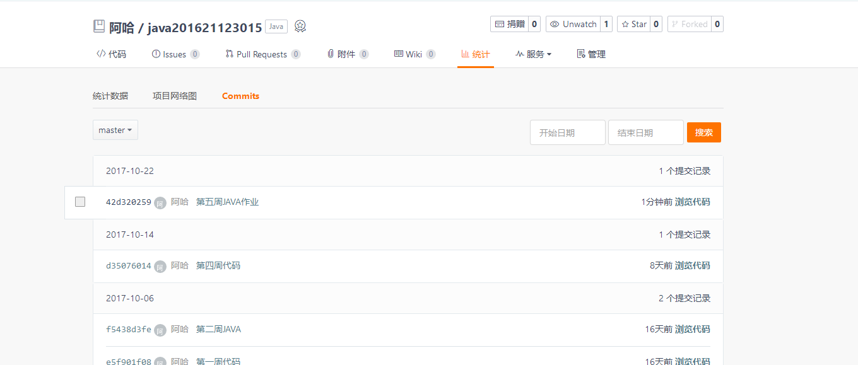The height and width of the screenshot is (365, 858).
Task: Open the Issues tab
Action: (175, 54)
